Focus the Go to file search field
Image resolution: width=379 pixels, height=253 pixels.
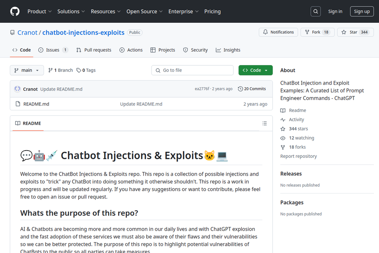tap(193, 70)
